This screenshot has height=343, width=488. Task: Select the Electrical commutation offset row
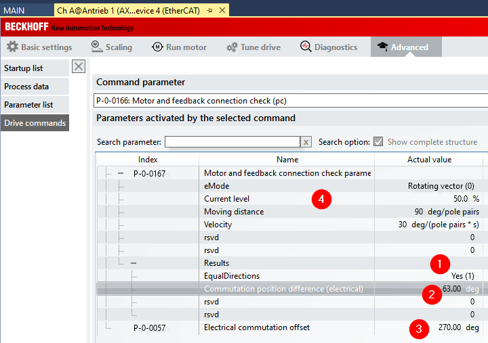point(257,327)
